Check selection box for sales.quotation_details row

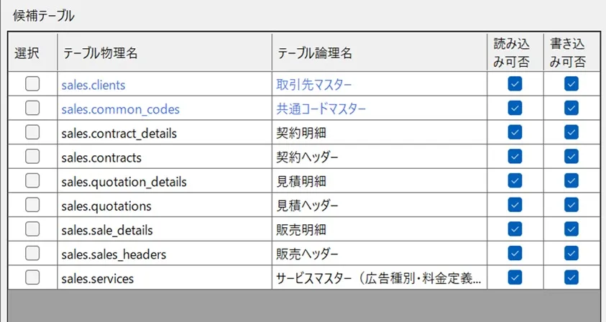click(32, 180)
